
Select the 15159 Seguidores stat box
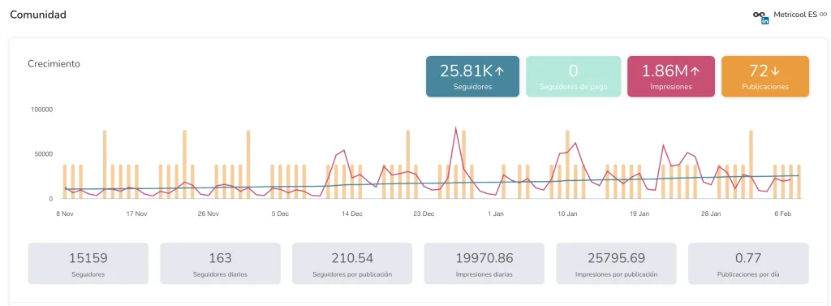coord(88,264)
